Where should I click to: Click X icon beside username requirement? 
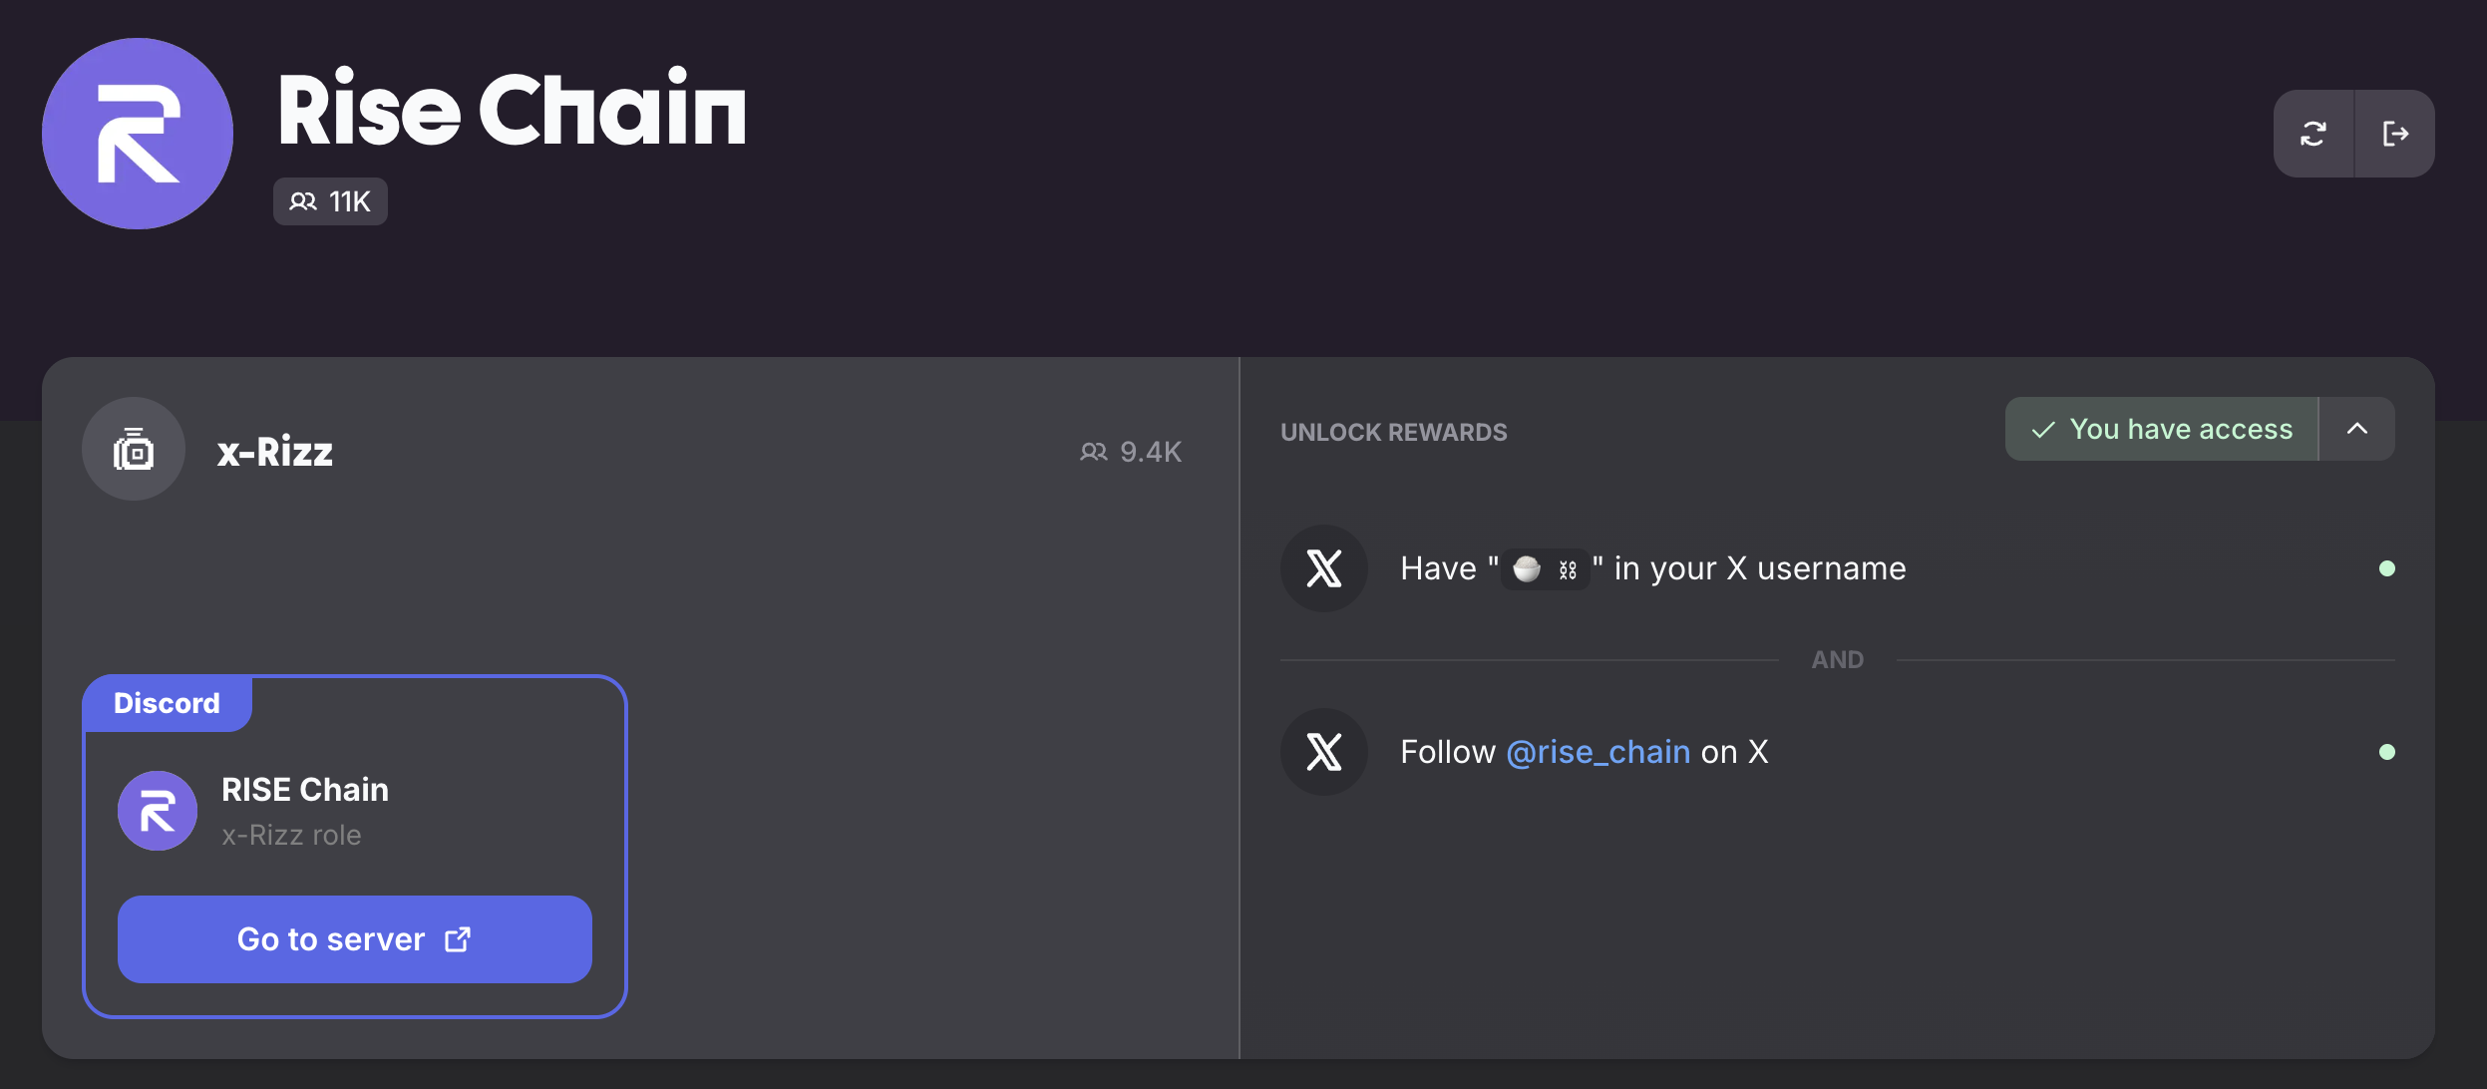1324,568
